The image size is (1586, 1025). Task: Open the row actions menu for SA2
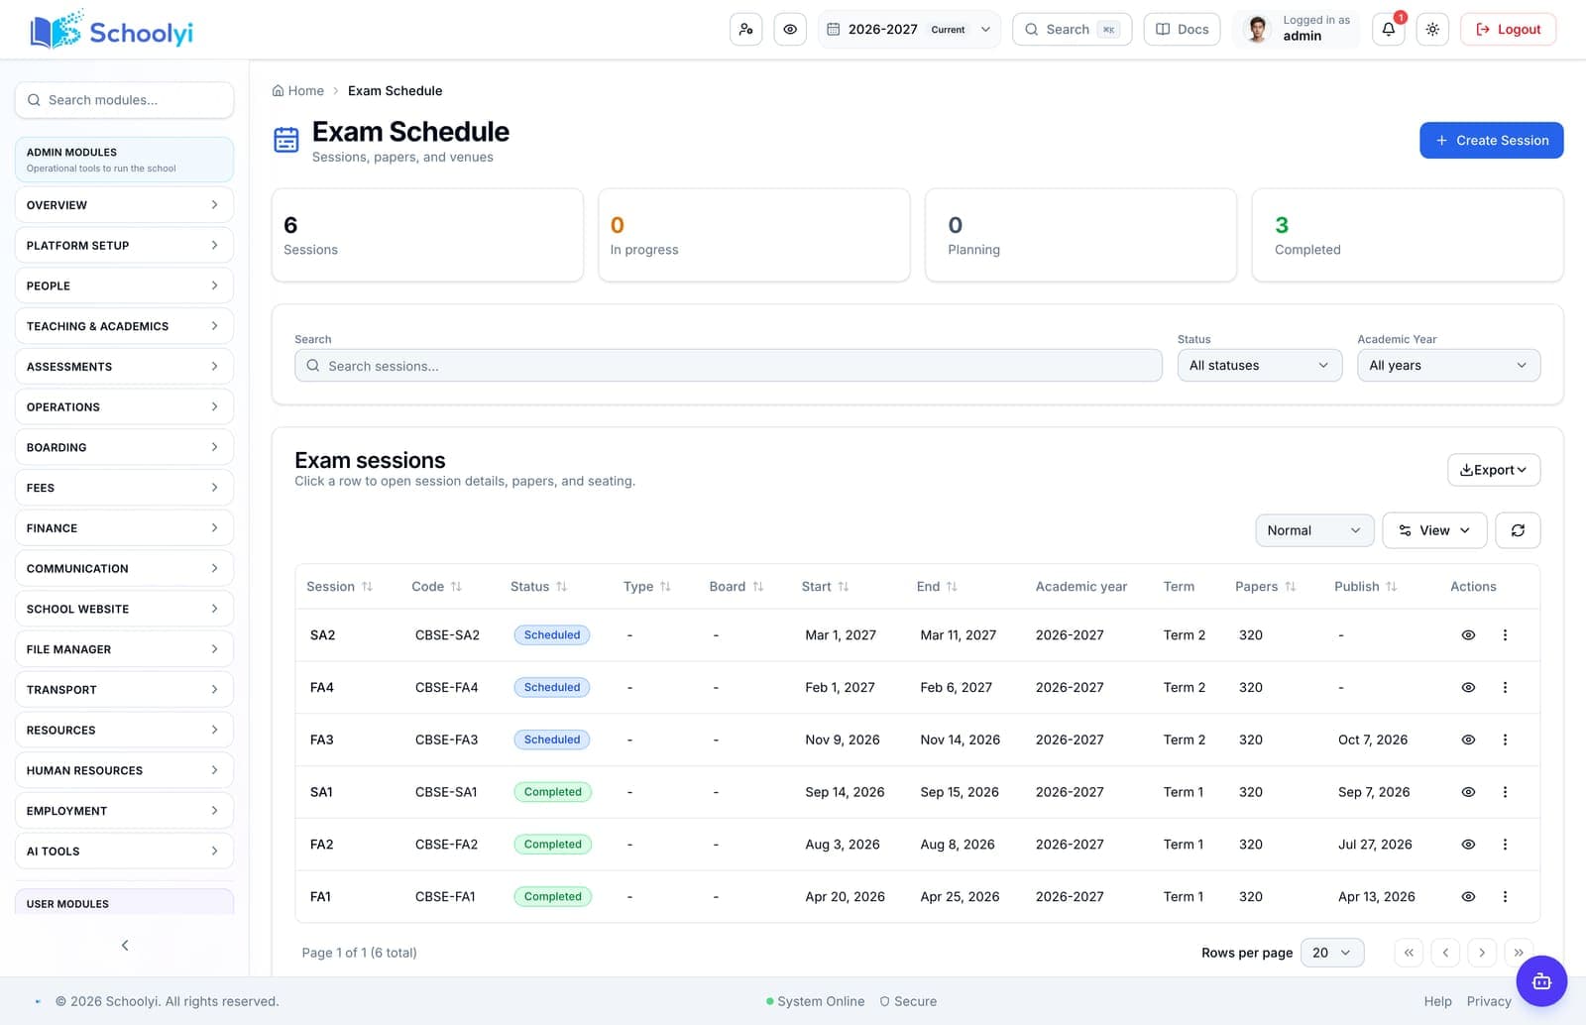point(1505,635)
